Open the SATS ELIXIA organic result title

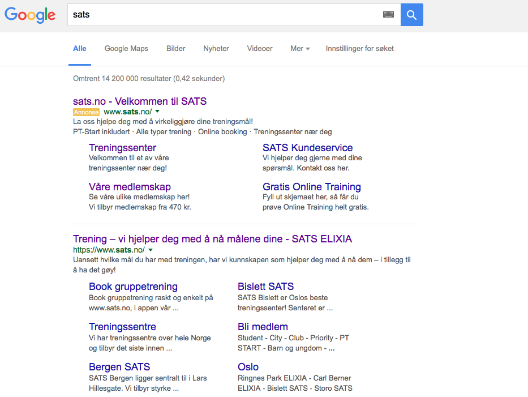pos(212,239)
